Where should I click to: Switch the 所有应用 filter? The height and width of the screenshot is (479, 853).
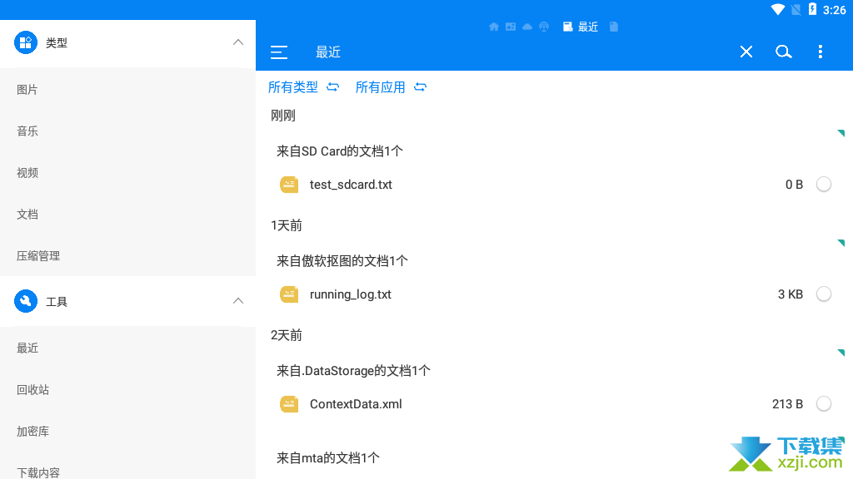(391, 87)
